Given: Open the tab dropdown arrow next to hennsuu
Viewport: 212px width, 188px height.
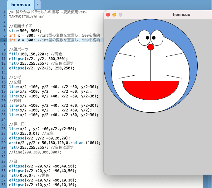Looking at the screenshot, I should [x=38, y=5].
